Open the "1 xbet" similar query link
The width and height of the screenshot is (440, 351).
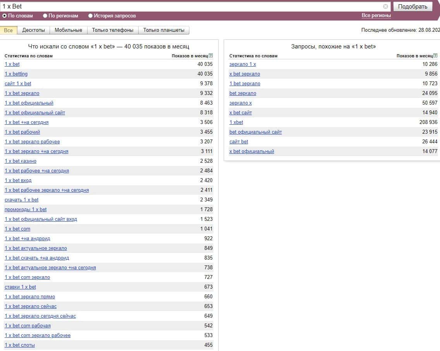236,122
